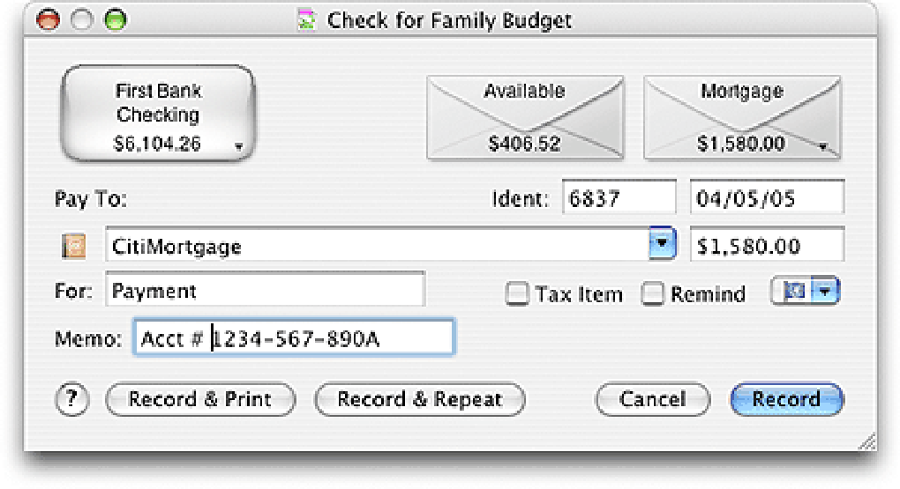Click the Help question mark button

[x=73, y=399]
